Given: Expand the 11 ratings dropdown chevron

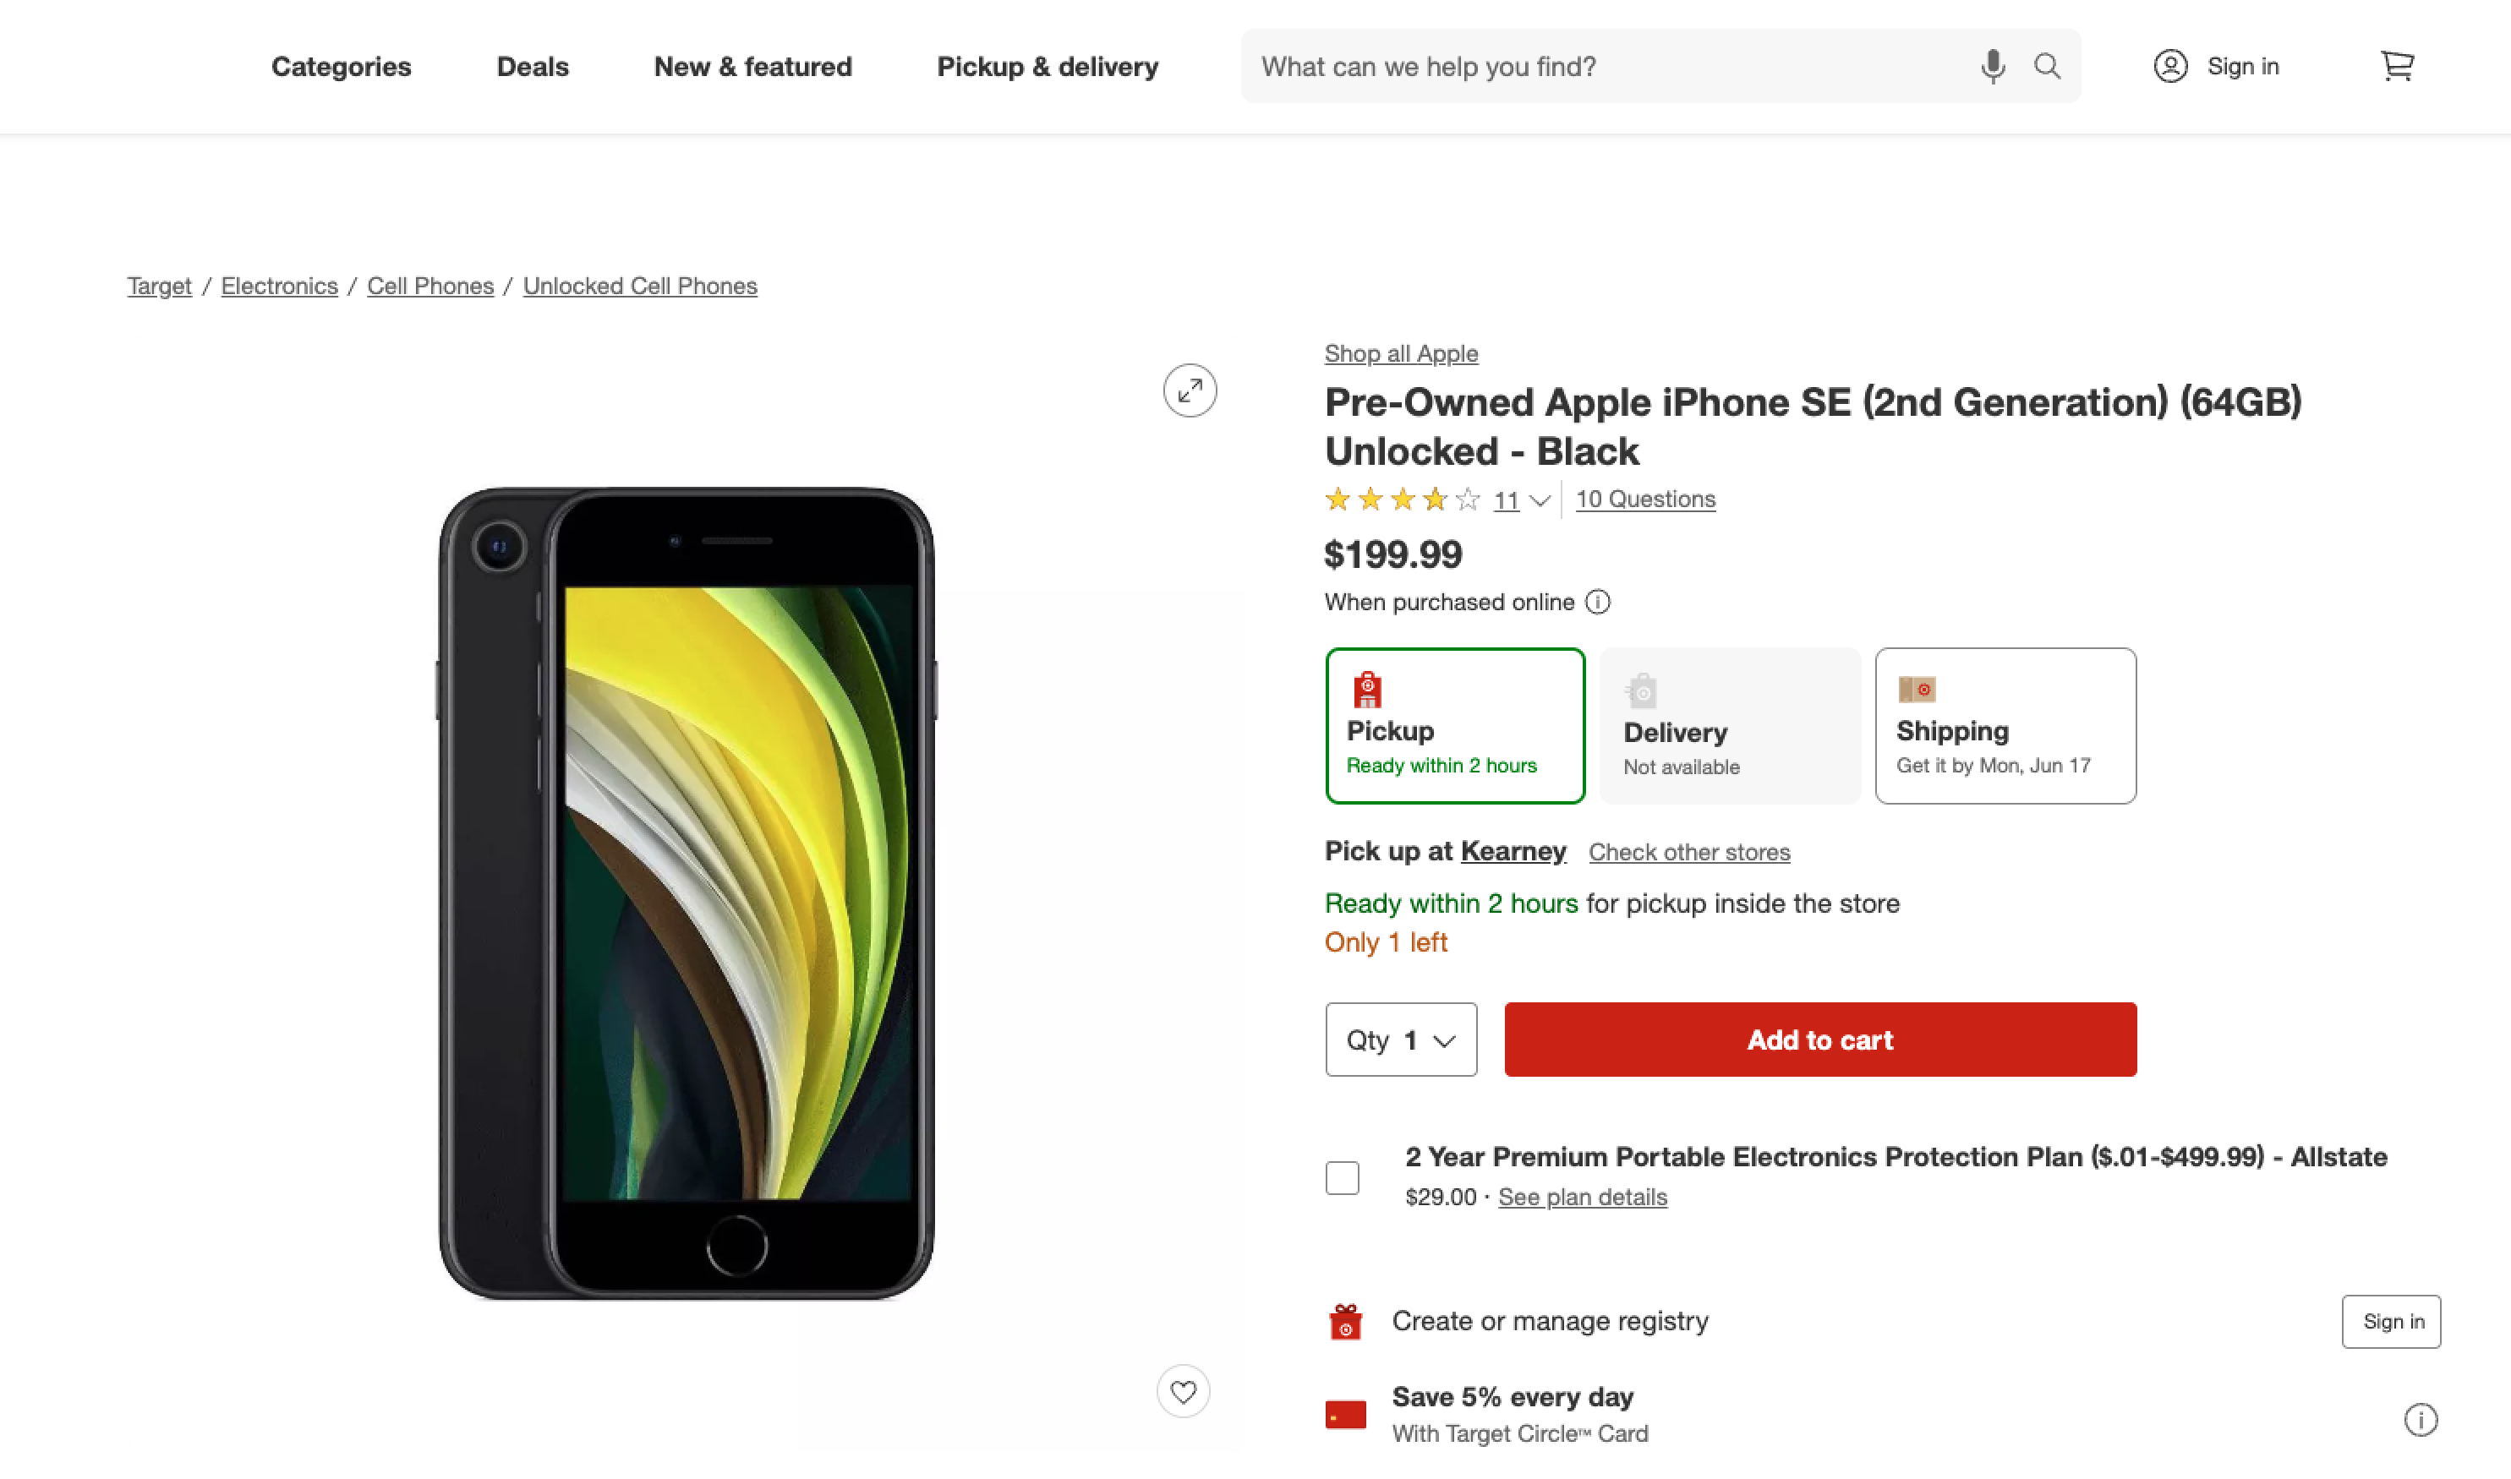Looking at the screenshot, I should [x=1539, y=500].
